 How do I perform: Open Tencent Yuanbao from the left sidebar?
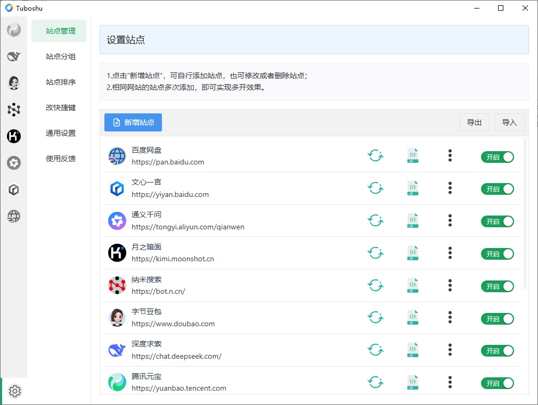pyautogui.click(x=14, y=30)
